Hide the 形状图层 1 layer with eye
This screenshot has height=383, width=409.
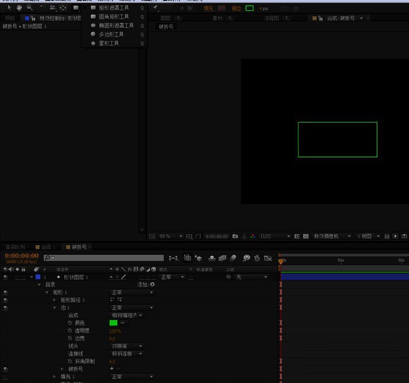pos(6,277)
